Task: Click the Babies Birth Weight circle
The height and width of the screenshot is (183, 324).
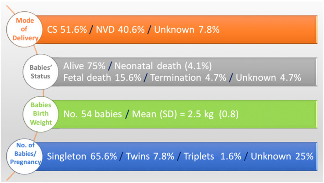Action: click(41, 114)
